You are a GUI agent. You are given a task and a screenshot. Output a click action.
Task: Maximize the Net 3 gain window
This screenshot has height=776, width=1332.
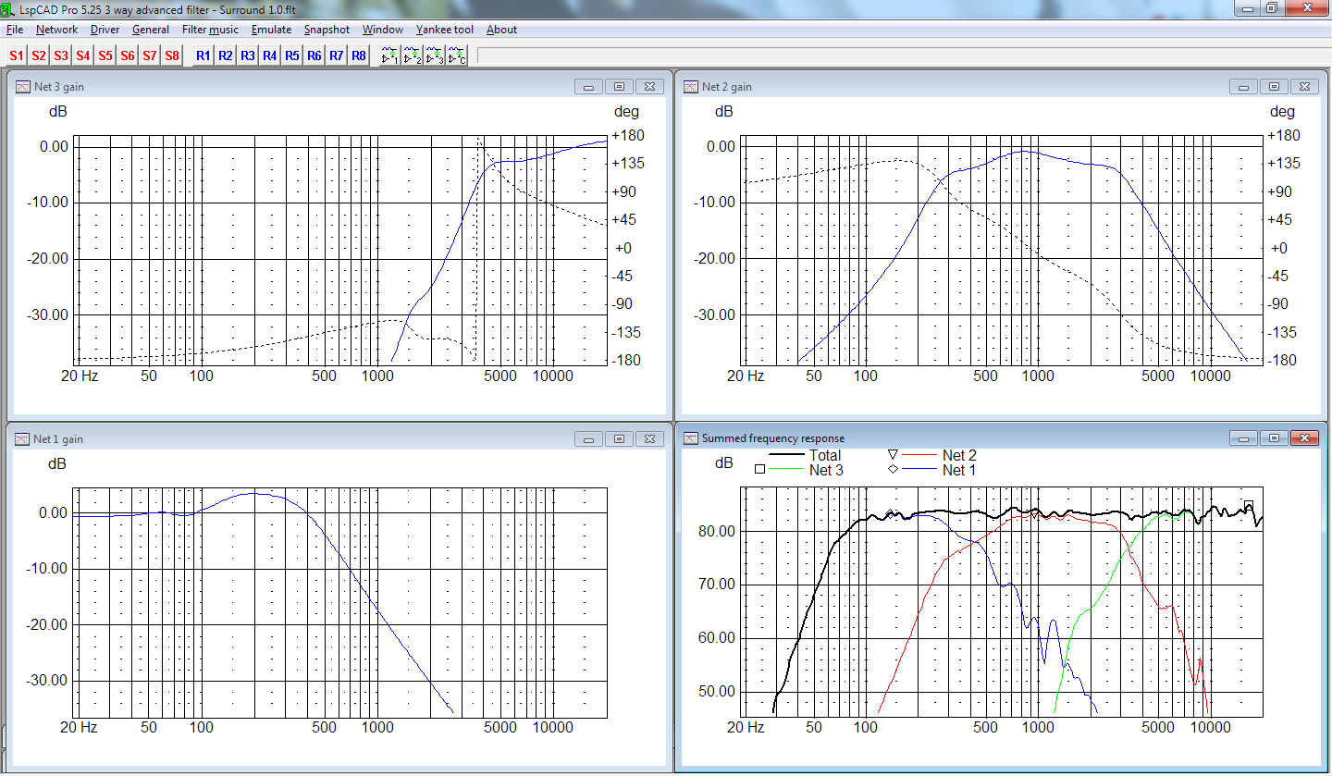pyautogui.click(x=619, y=87)
